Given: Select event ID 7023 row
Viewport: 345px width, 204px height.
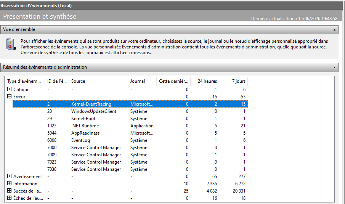Looking at the screenshot, I should click(130, 162).
